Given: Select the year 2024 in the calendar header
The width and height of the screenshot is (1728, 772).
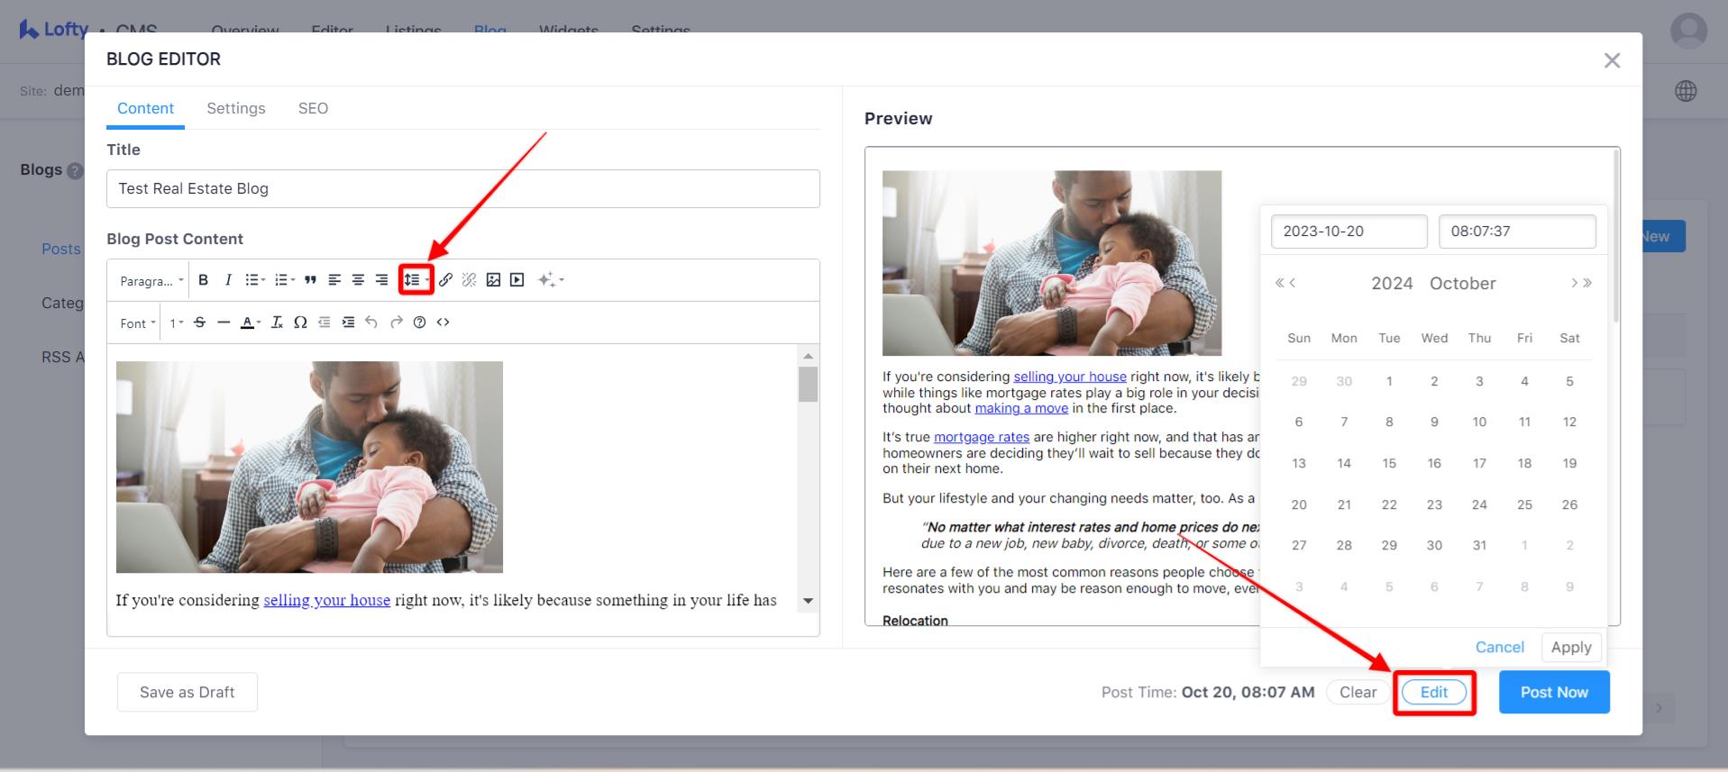Looking at the screenshot, I should (x=1392, y=284).
